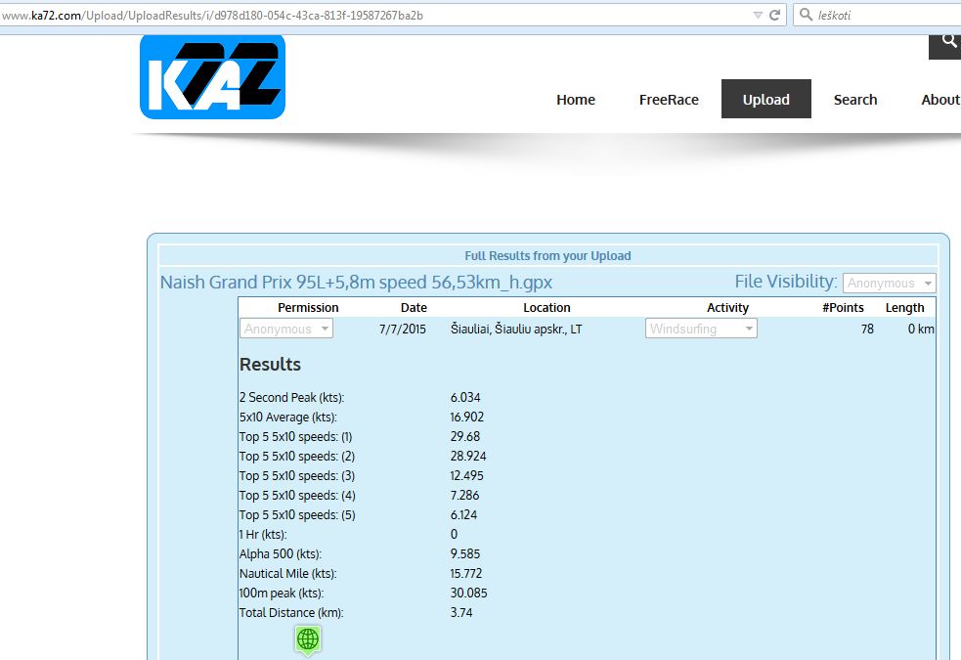Open the URL history dropdown arrow
961x660 pixels.
click(758, 16)
